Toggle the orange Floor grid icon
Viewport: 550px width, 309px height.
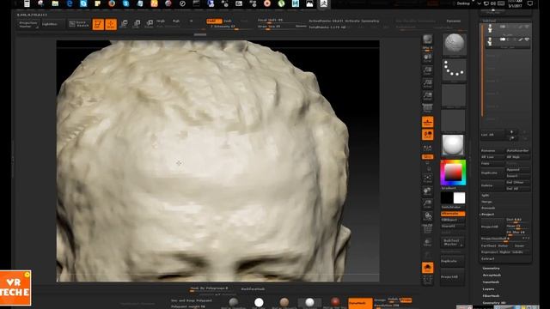[x=428, y=122]
